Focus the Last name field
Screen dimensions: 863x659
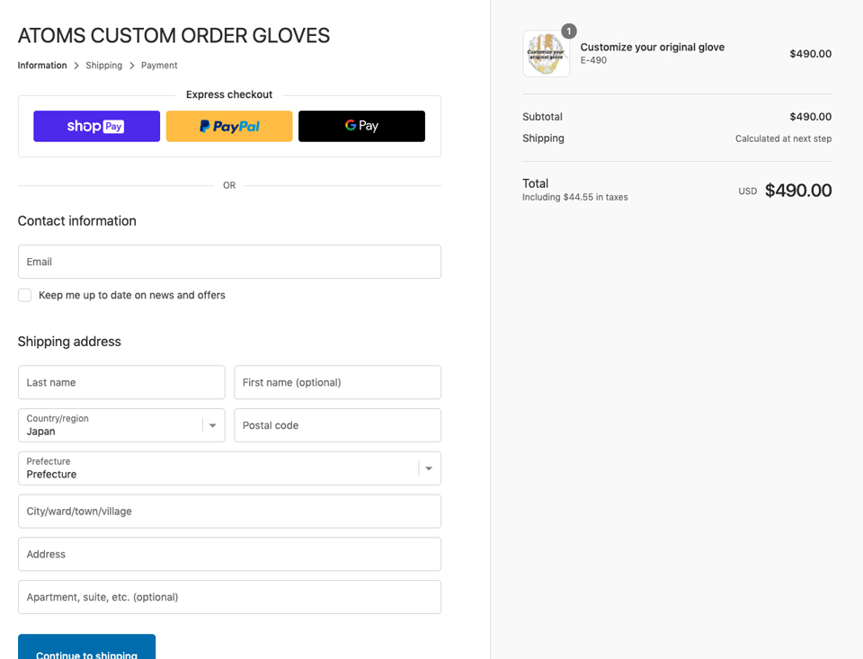coord(121,382)
